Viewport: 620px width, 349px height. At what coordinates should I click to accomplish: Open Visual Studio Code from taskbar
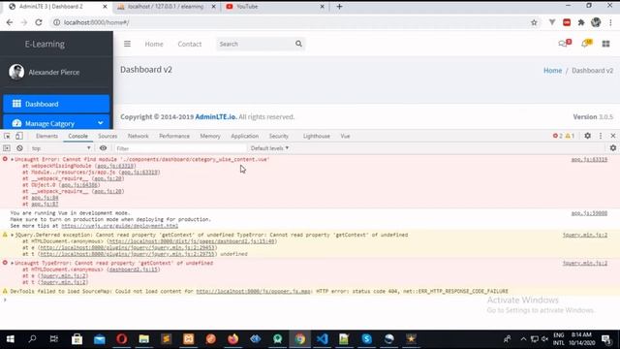pos(323,339)
